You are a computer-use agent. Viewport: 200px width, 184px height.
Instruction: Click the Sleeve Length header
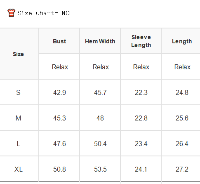[x=141, y=41]
